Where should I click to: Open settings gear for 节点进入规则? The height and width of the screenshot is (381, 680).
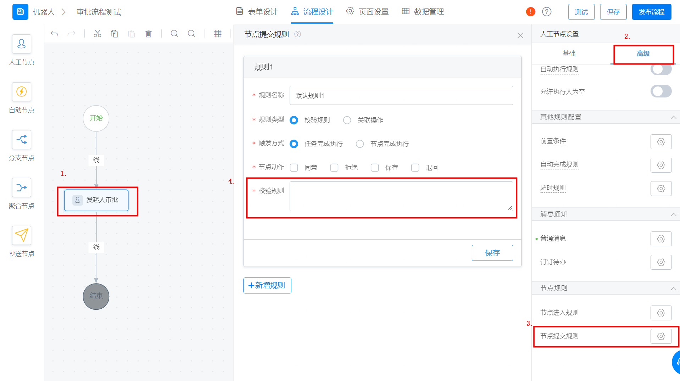[661, 313]
